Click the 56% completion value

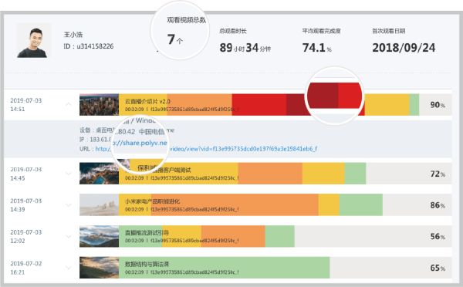pyautogui.click(x=438, y=236)
